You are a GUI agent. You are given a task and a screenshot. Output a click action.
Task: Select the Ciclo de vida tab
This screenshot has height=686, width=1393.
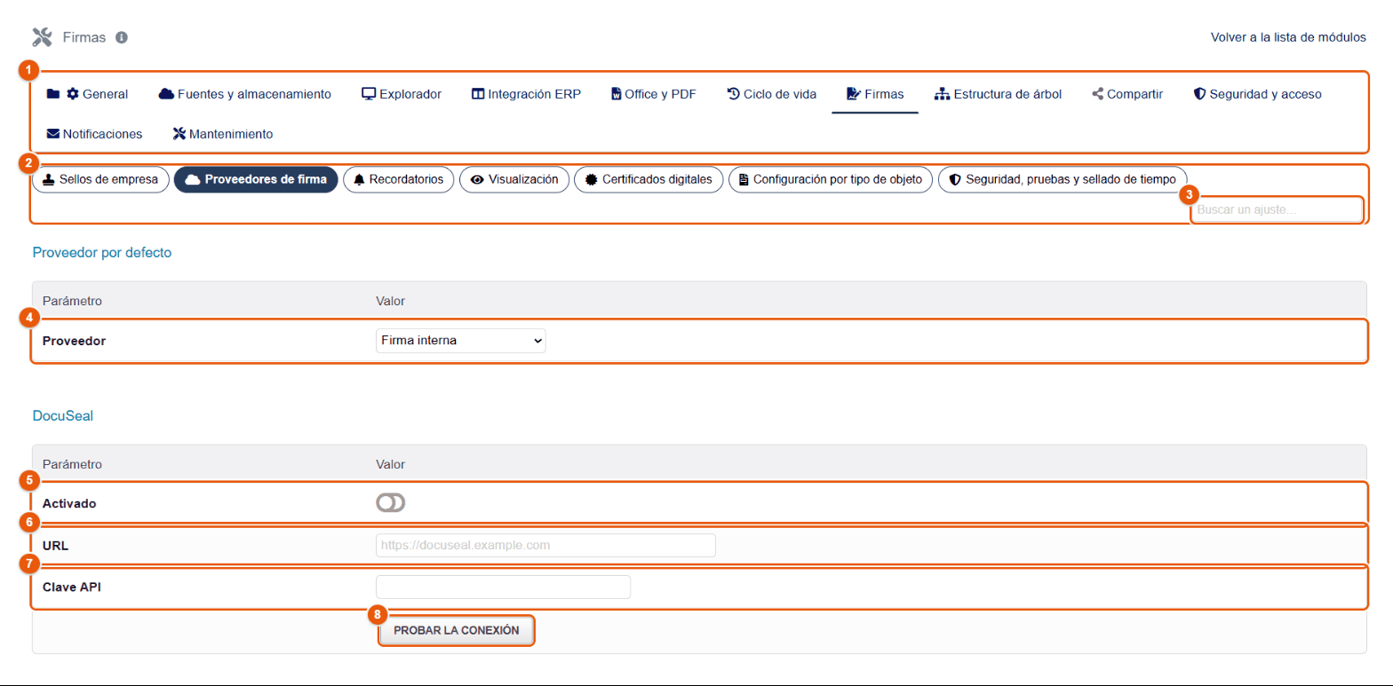[772, 94]
